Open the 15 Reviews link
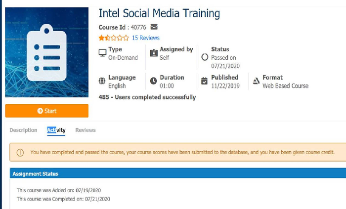 145,38
